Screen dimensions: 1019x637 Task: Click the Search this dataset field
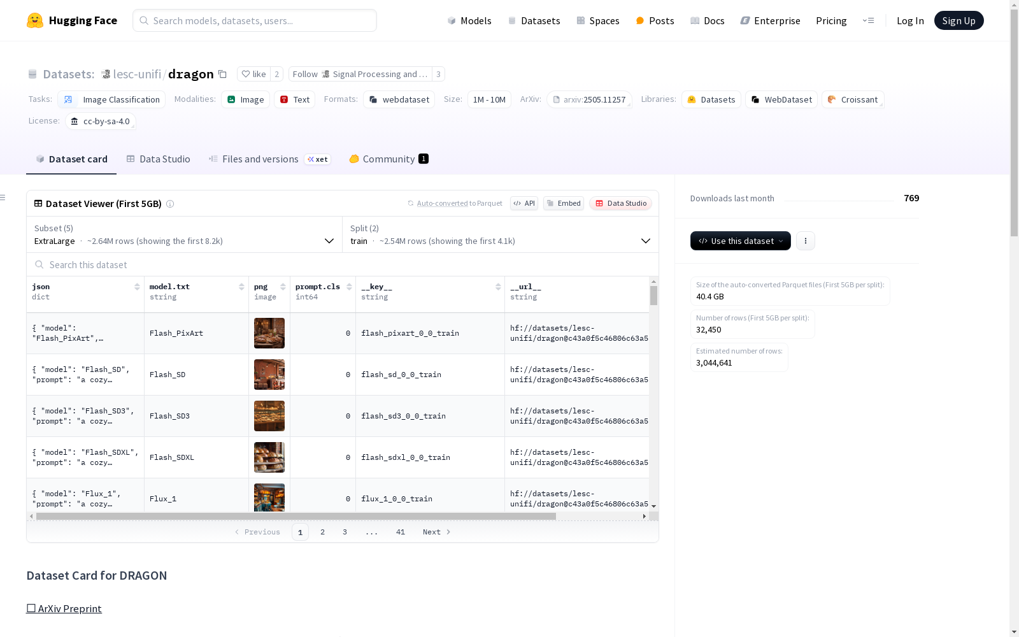coord(343,264)
